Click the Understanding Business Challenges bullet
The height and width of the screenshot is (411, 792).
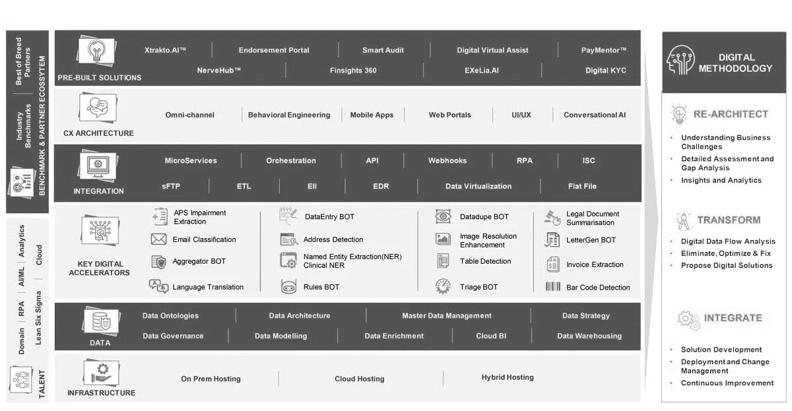[x=726, y=142]
